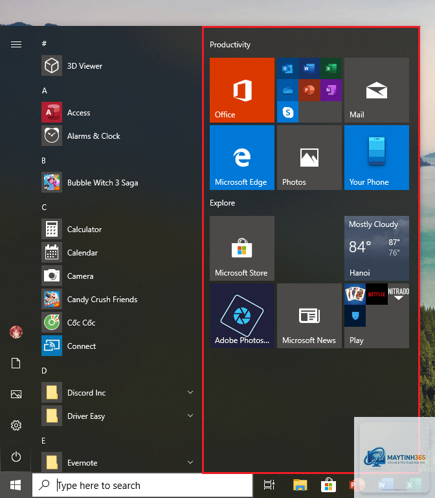Click the Explore group title
435x498 pixels.
coord(222,202)
